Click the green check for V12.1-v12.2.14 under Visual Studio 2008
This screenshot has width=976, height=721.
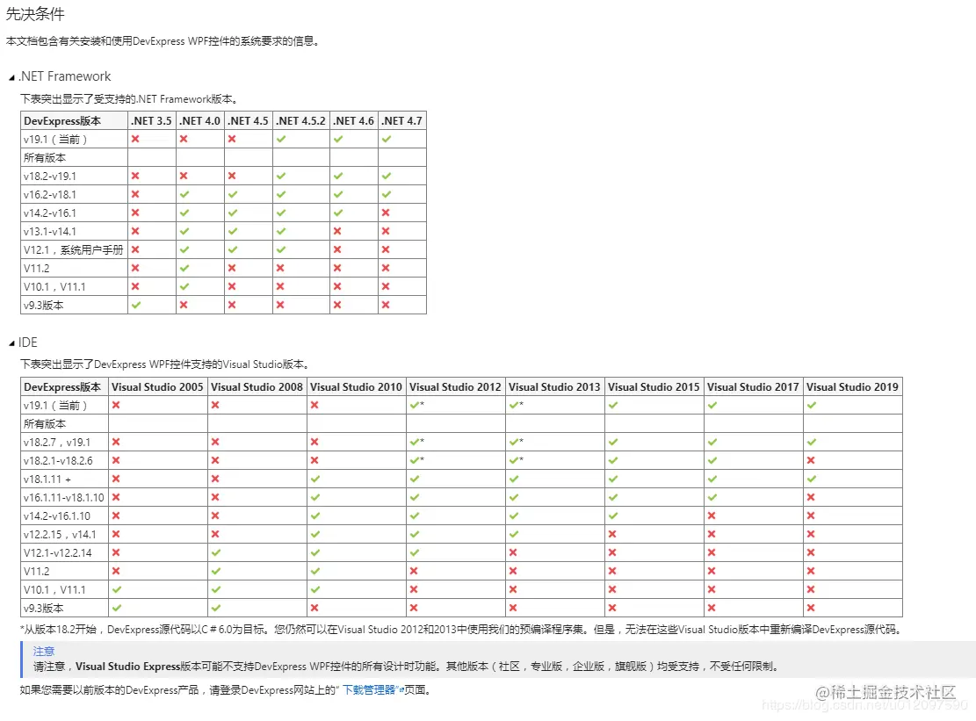click(215, 552)
